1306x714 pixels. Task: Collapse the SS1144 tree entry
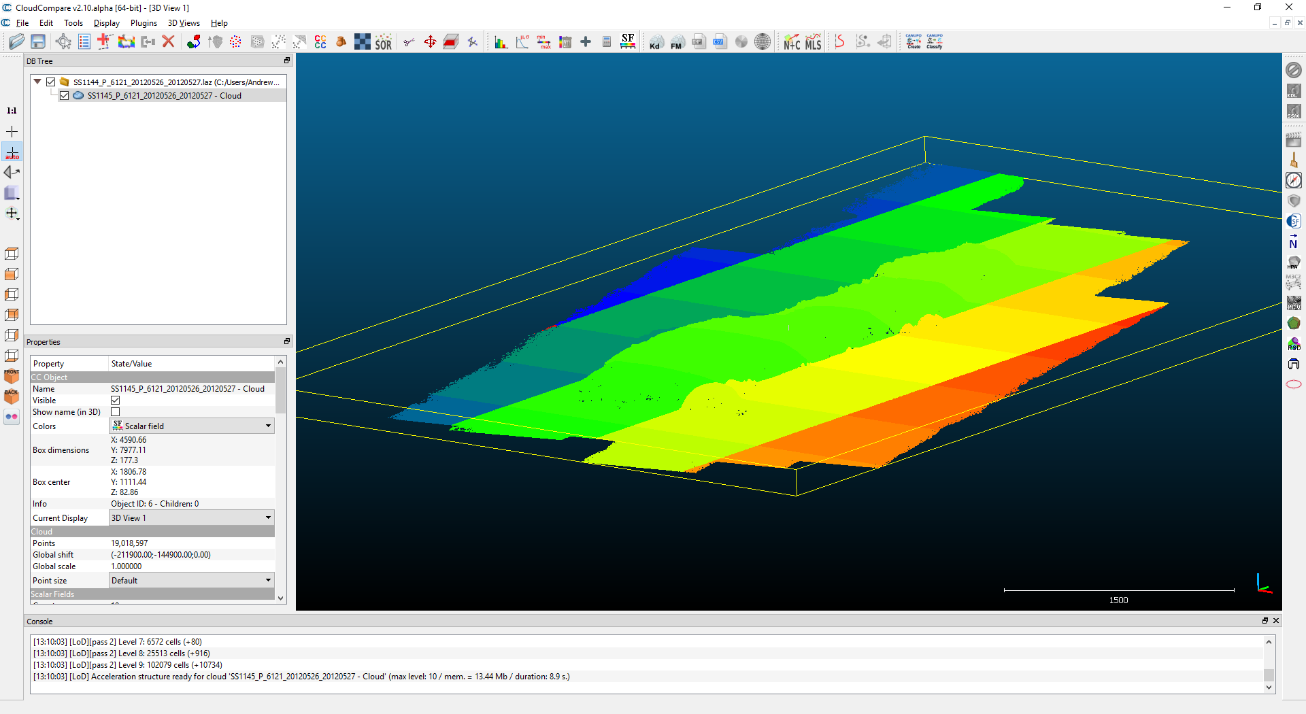(37, 82)
